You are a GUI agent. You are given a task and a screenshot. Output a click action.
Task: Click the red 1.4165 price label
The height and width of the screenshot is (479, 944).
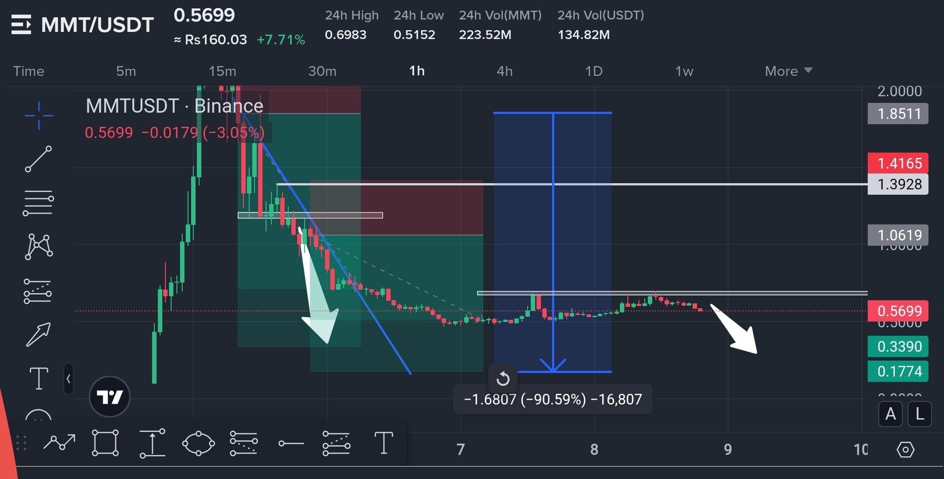click(x=898, y=163)
